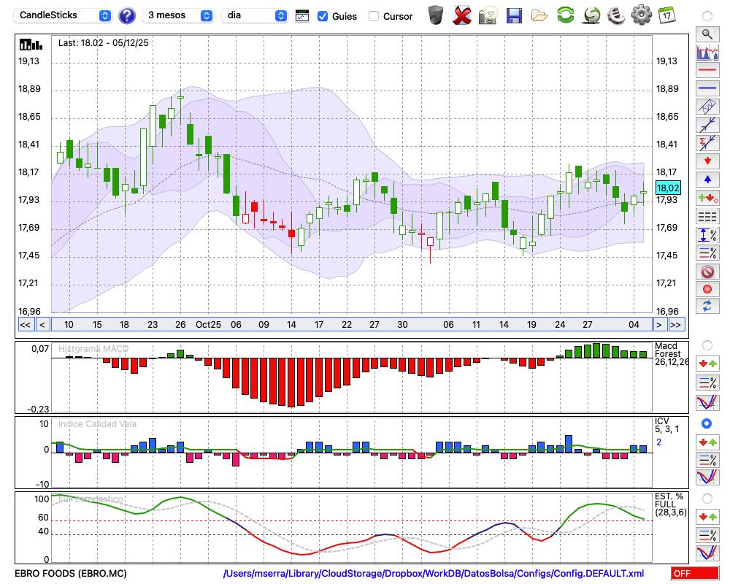Viewport: 730px width, 584px height.
Task: Uncheck the Guies checkbox
Action: coord(323,16)
